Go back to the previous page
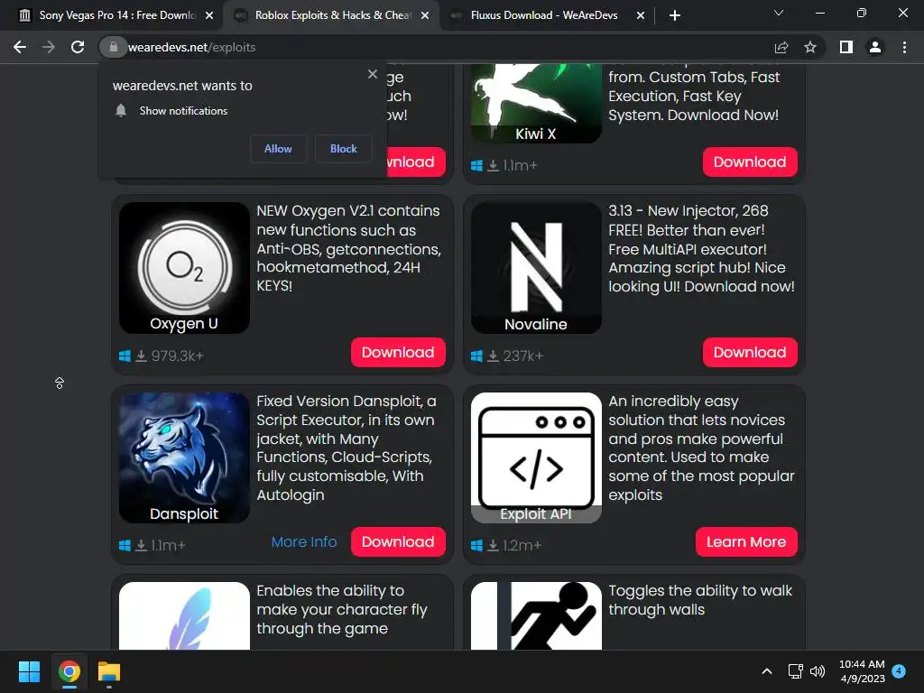The image size is (924, 693). click(x=20, y=47)
